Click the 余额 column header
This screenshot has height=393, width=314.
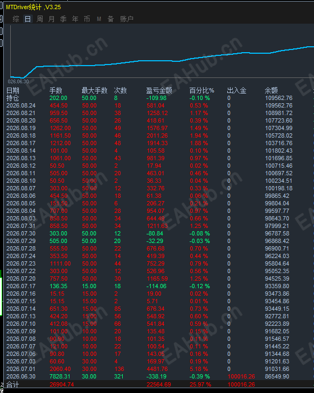tap(271, 90)
